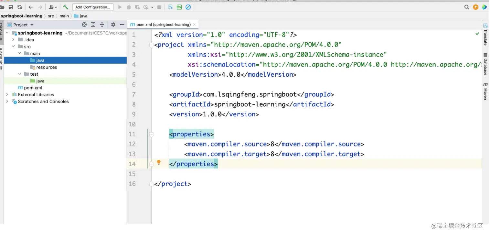Select External Libraries in project tree
The height and width of the screenshot is (236, 490).
point(36,94)
